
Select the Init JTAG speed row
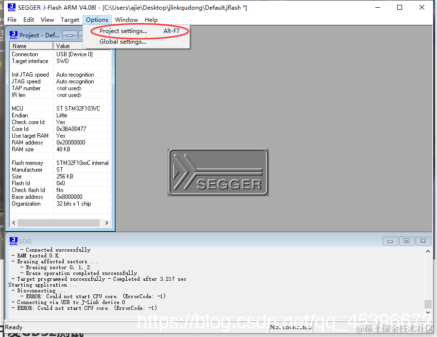coord(60,75)
